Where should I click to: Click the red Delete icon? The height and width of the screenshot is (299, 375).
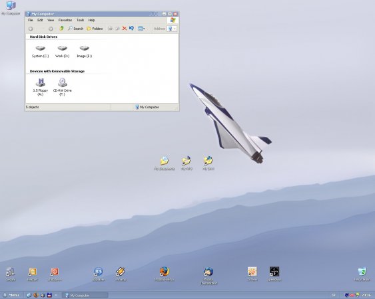pyautogui.click(x=125, y=29)
